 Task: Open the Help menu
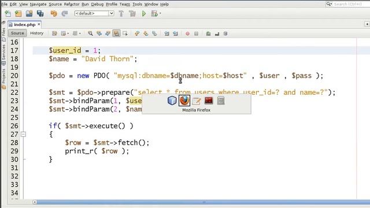pyautogui.click(x=164, y=4)
